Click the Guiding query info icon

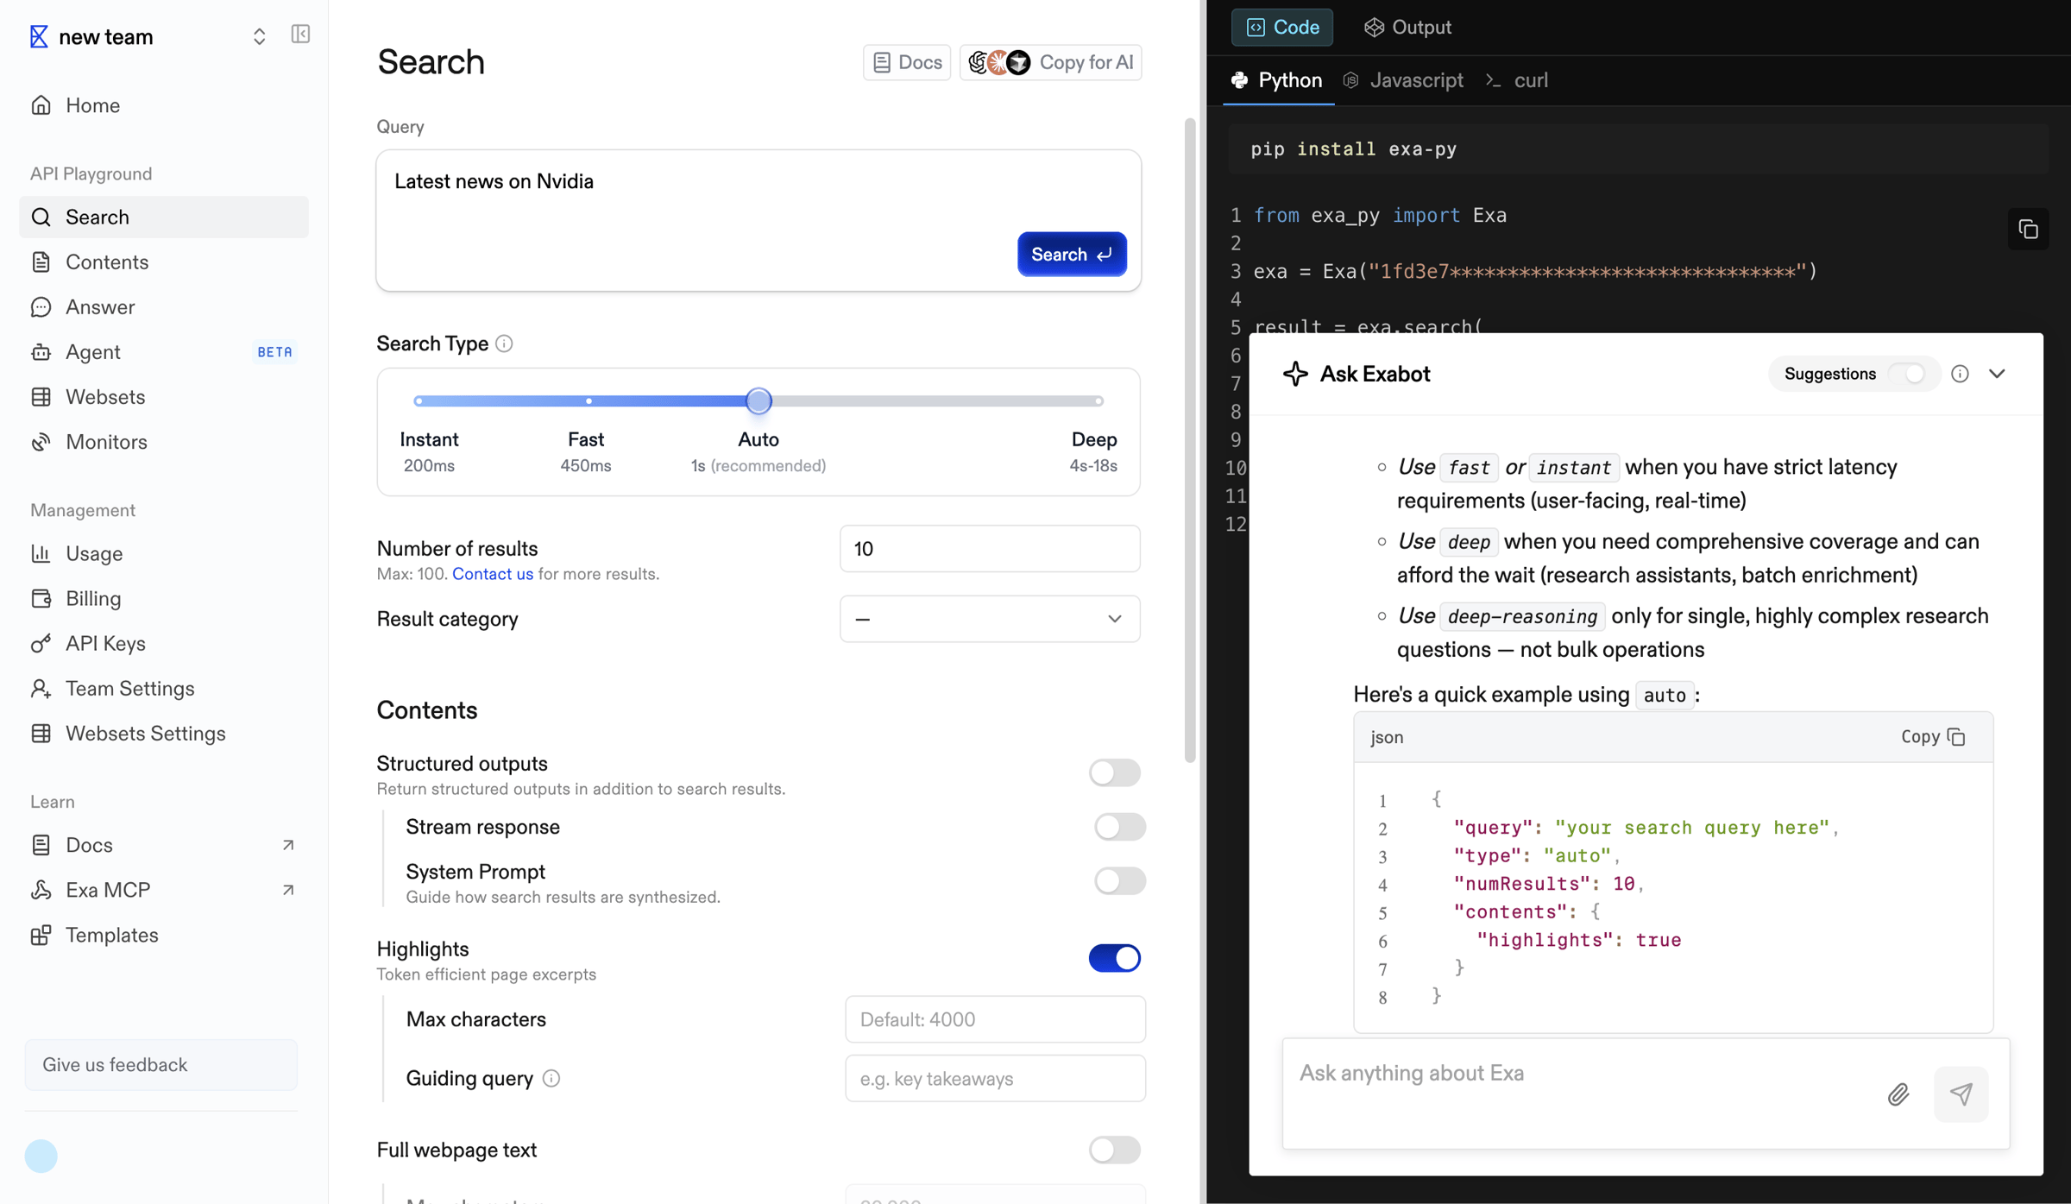click(x=551, y=1079)
